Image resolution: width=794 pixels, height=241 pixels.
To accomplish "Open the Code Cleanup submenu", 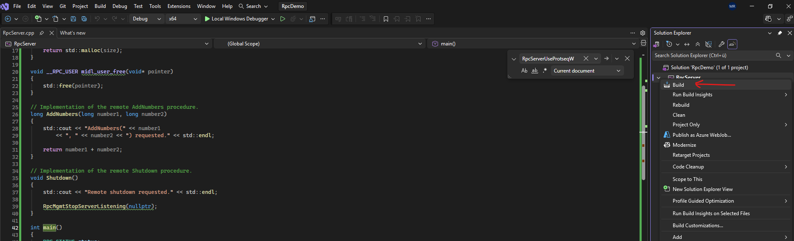I will (x=726, y=167).
